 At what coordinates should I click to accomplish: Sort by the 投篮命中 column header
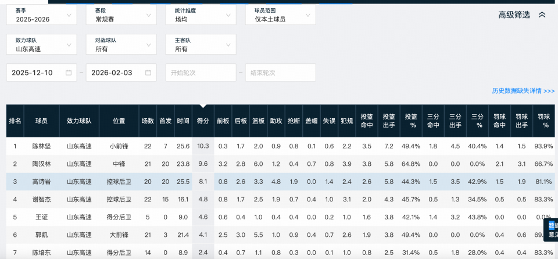pos(367,121)
